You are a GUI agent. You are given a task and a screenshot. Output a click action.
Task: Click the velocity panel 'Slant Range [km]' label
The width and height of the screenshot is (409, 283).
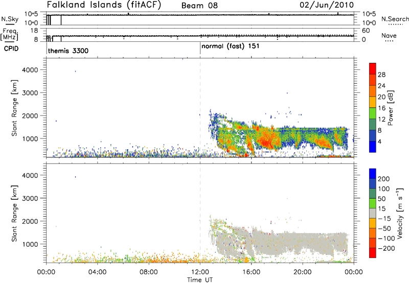pos(14,214)
